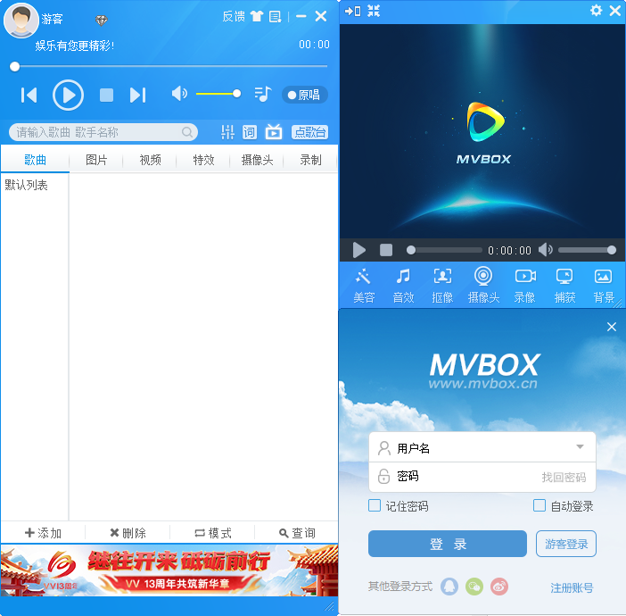Switch to the 图片 tab
The height and width of the screenshot is (616, 626).
[96, 161]
